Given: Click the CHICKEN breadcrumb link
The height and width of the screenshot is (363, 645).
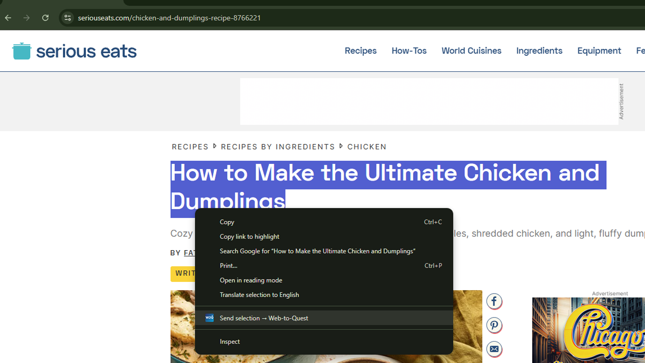Looking at the screenshot, I should 367,147.
